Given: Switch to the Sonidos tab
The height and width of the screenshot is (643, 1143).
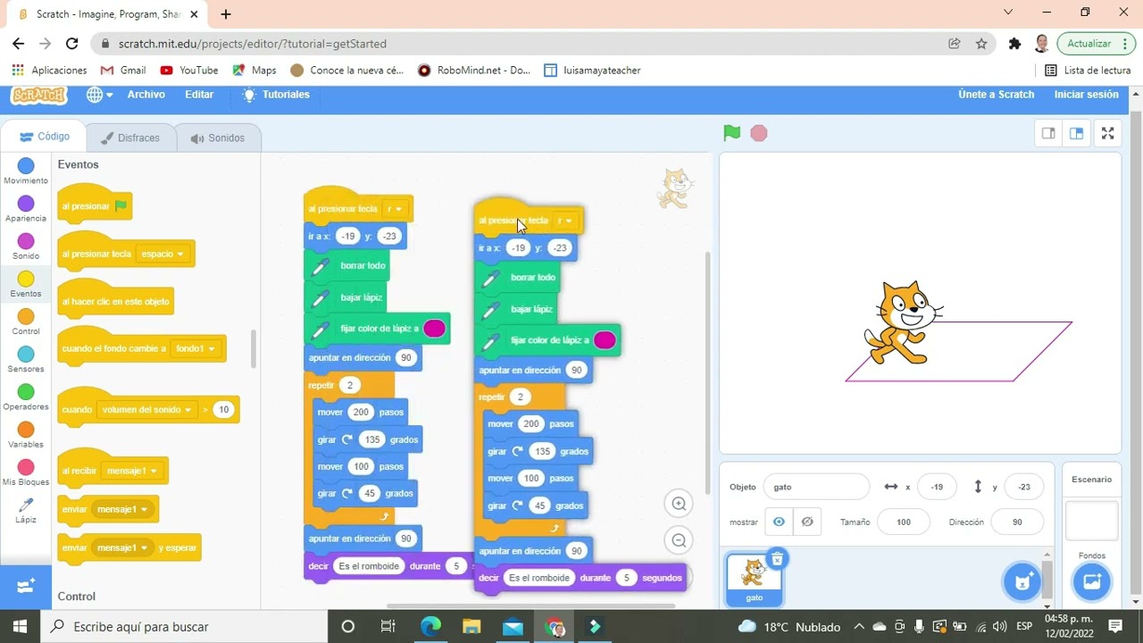Looking at the screenshot, I should (218, 138).
